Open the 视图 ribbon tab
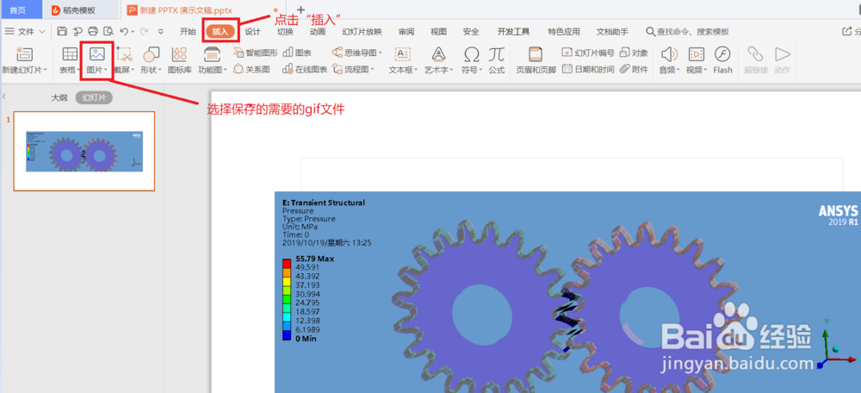This screenshot has width=861, height=393. [439, 31]
